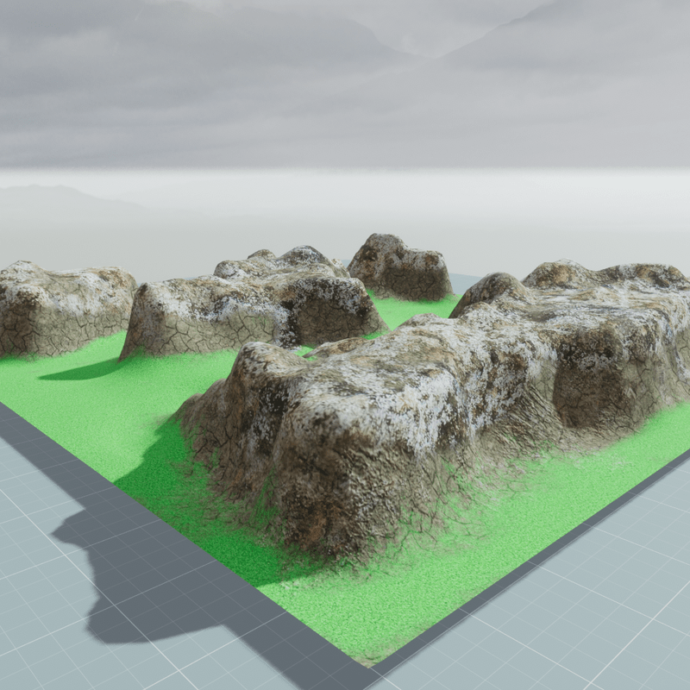Click the dark shadow on grass below left rocks

point(78,371)
